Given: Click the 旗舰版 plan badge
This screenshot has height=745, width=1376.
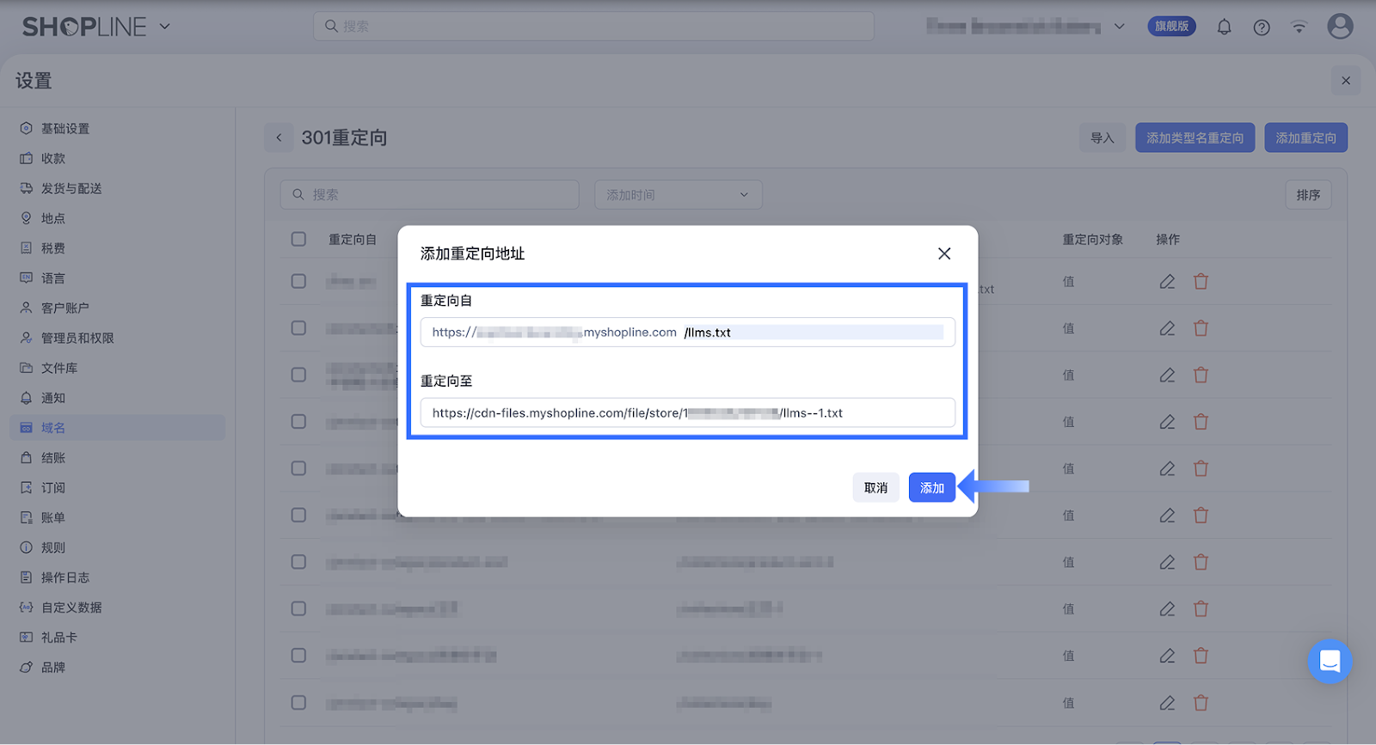Looking at the screenshot, I should click(x=1172, y=27).
